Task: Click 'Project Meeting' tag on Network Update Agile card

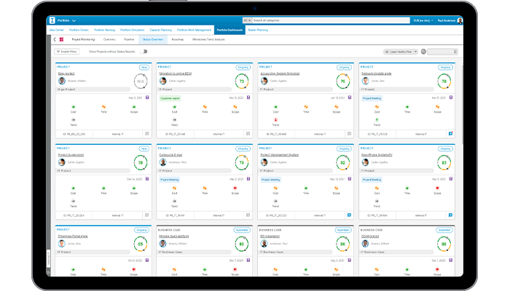Action: pos(372,98)
